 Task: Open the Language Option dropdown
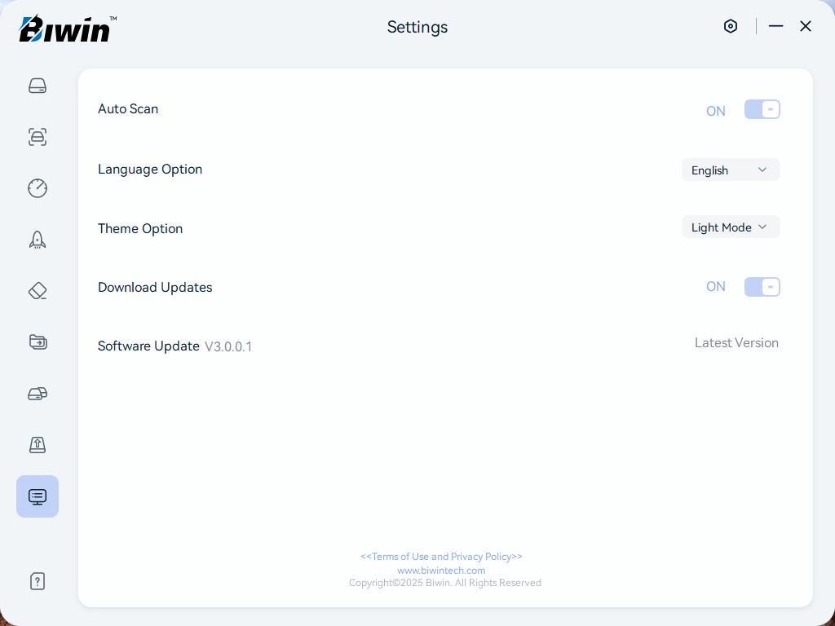coord(730,170)
